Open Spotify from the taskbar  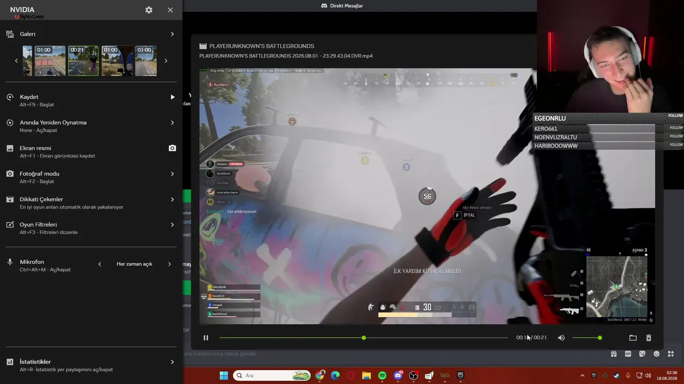pos(382,375)
